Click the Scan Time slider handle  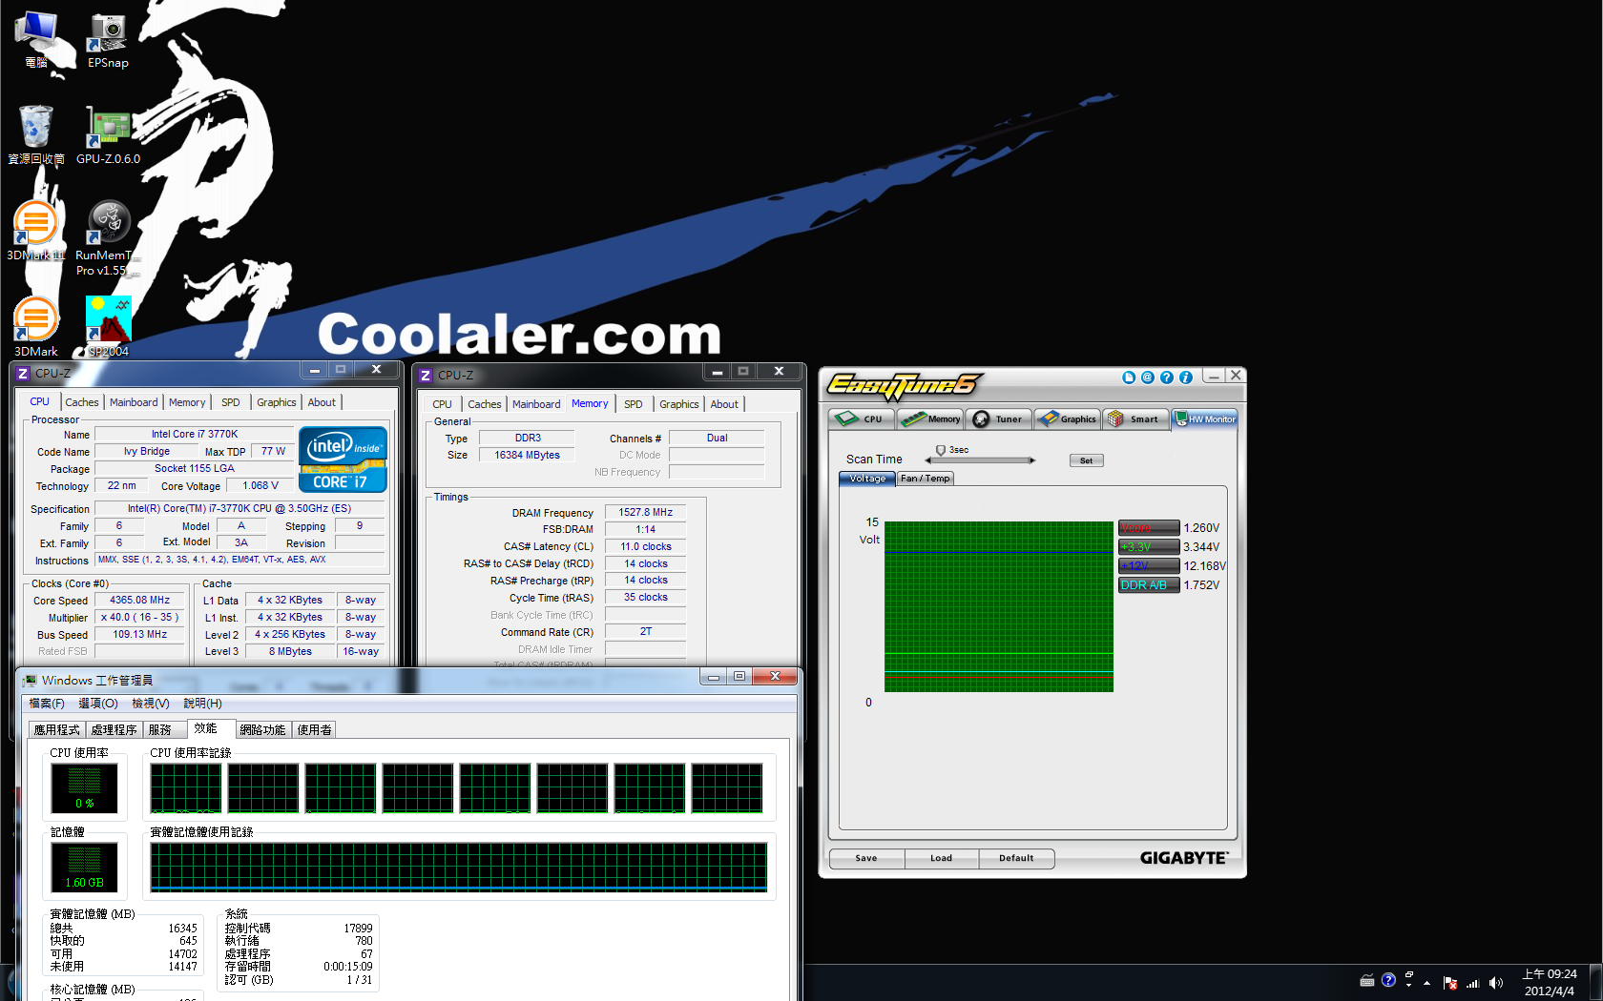(940, 450)
